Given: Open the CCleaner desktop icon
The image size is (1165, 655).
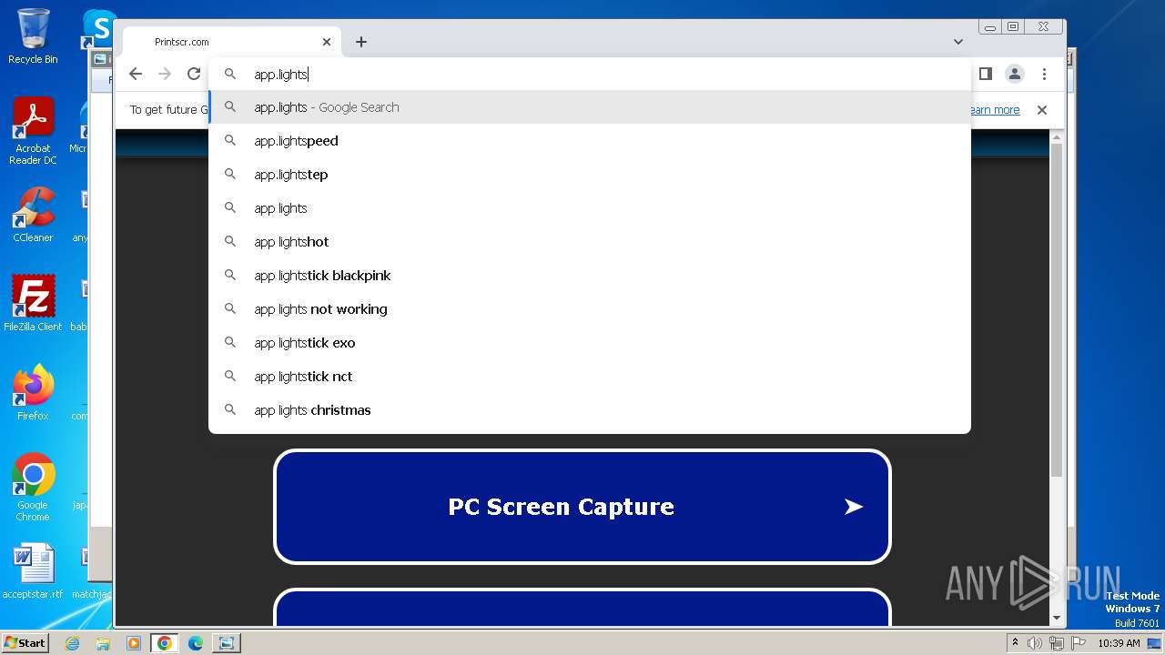Looking at the screenshot, I should (33, 215).
